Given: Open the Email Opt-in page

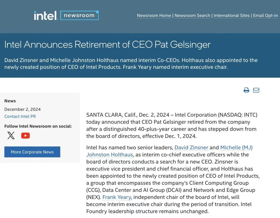Looking at the screenshot, I should (265, 16).
